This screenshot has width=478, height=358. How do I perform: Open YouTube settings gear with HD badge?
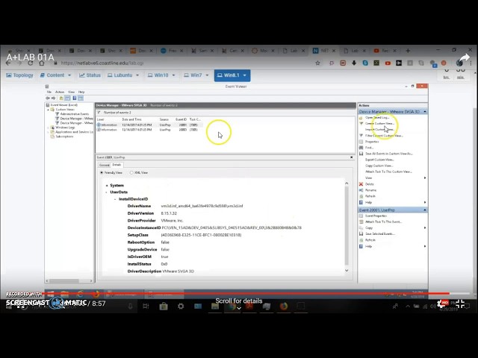443,304
